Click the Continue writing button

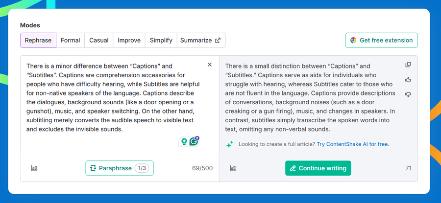pos(318,168)
